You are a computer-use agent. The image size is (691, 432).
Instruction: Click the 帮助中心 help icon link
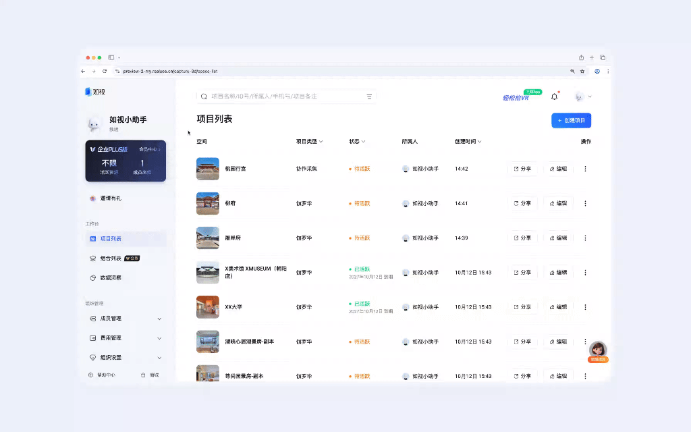click(102, 375)
